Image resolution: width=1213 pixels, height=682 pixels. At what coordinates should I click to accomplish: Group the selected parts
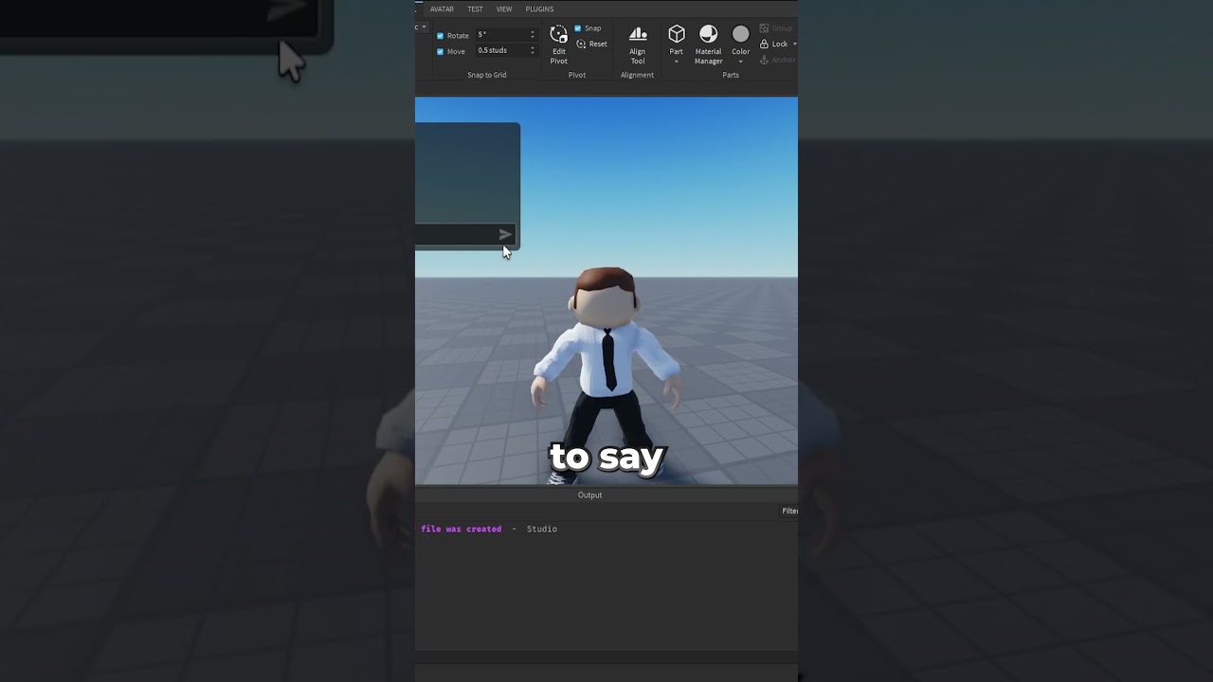[776, 28]
